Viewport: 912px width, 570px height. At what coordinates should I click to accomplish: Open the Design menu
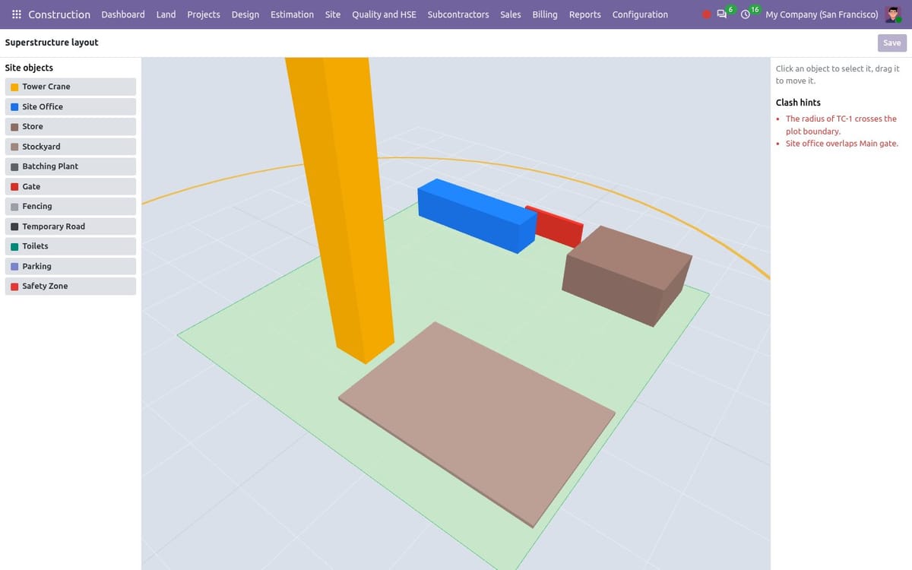click(245, 14)
